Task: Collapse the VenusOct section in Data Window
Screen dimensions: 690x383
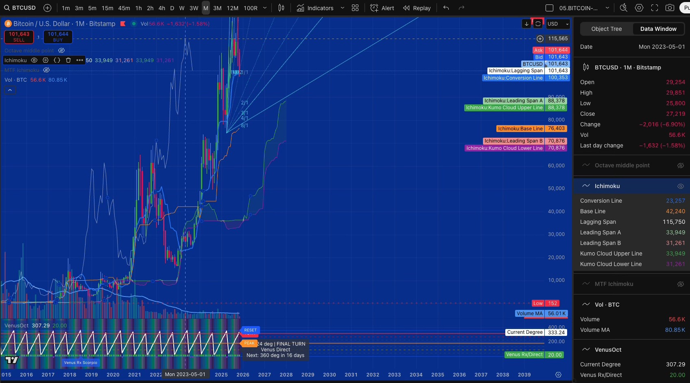Action: point(586,349)
